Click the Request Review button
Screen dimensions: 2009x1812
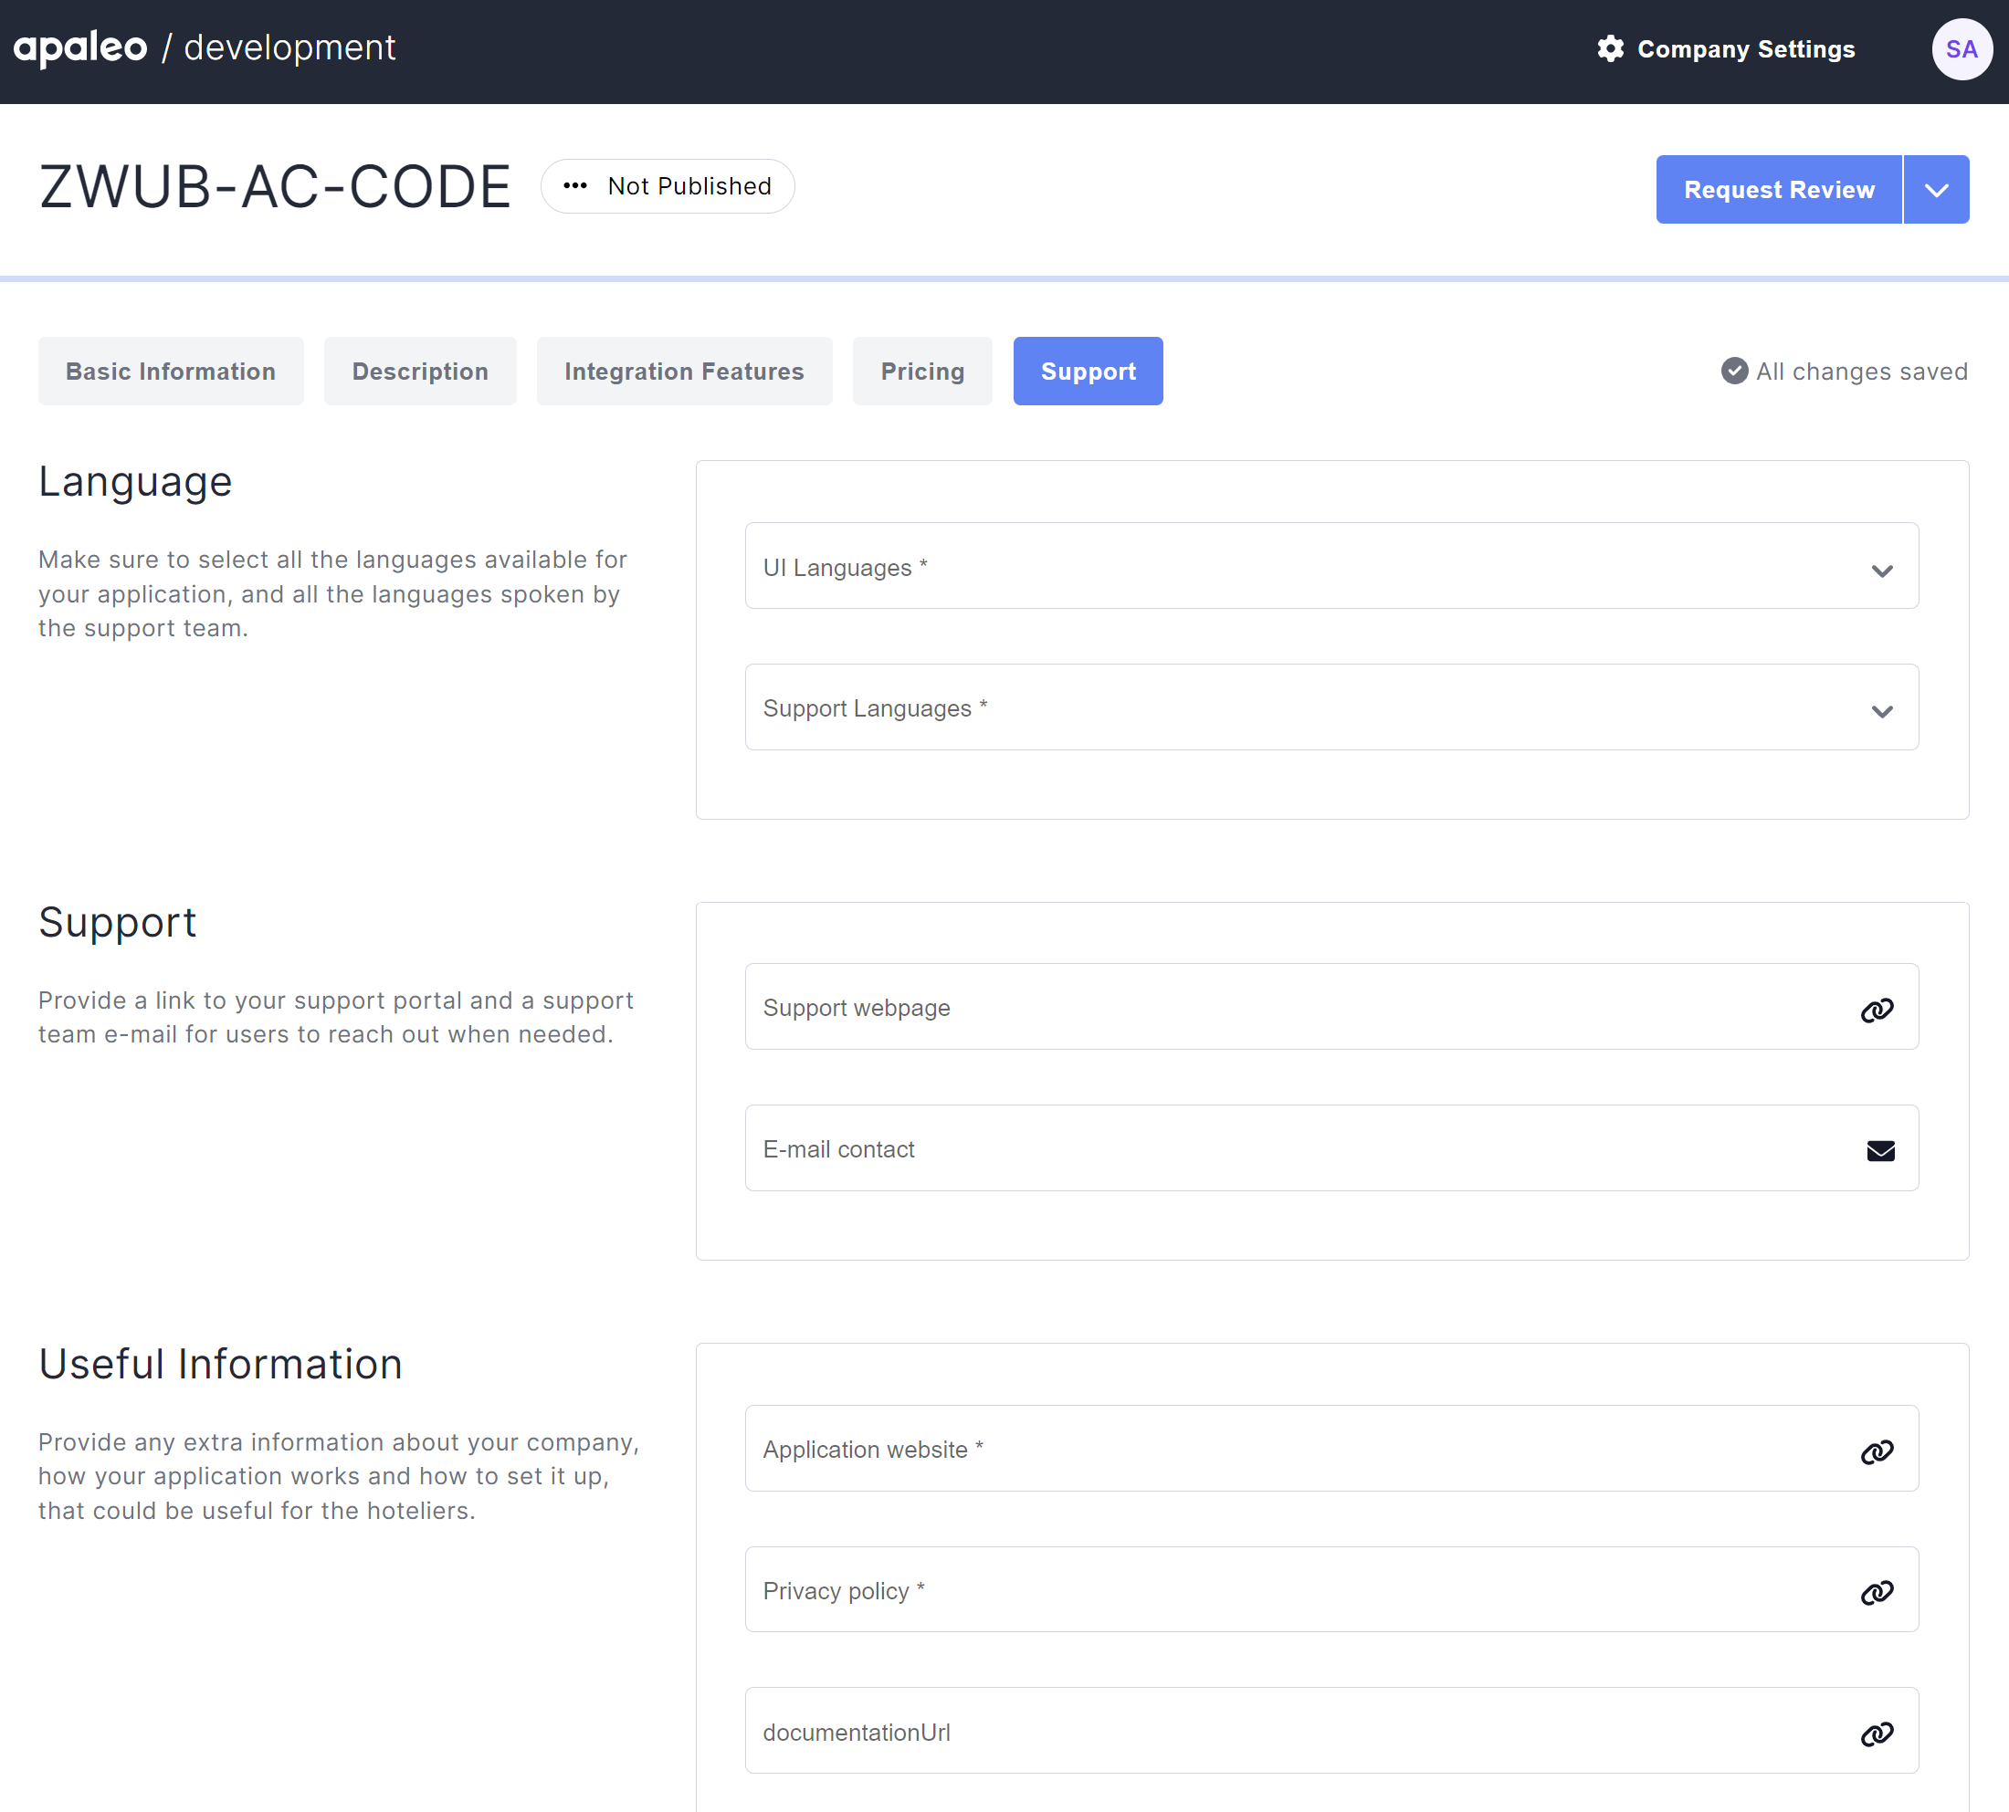tap(1778, 189)
